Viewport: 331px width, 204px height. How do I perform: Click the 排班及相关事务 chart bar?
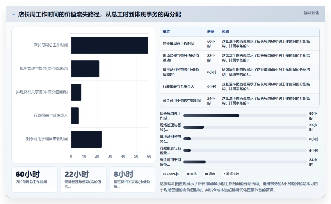pos(76,92)
